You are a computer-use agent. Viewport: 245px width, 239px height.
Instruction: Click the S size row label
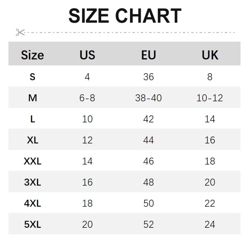point(32,77)
